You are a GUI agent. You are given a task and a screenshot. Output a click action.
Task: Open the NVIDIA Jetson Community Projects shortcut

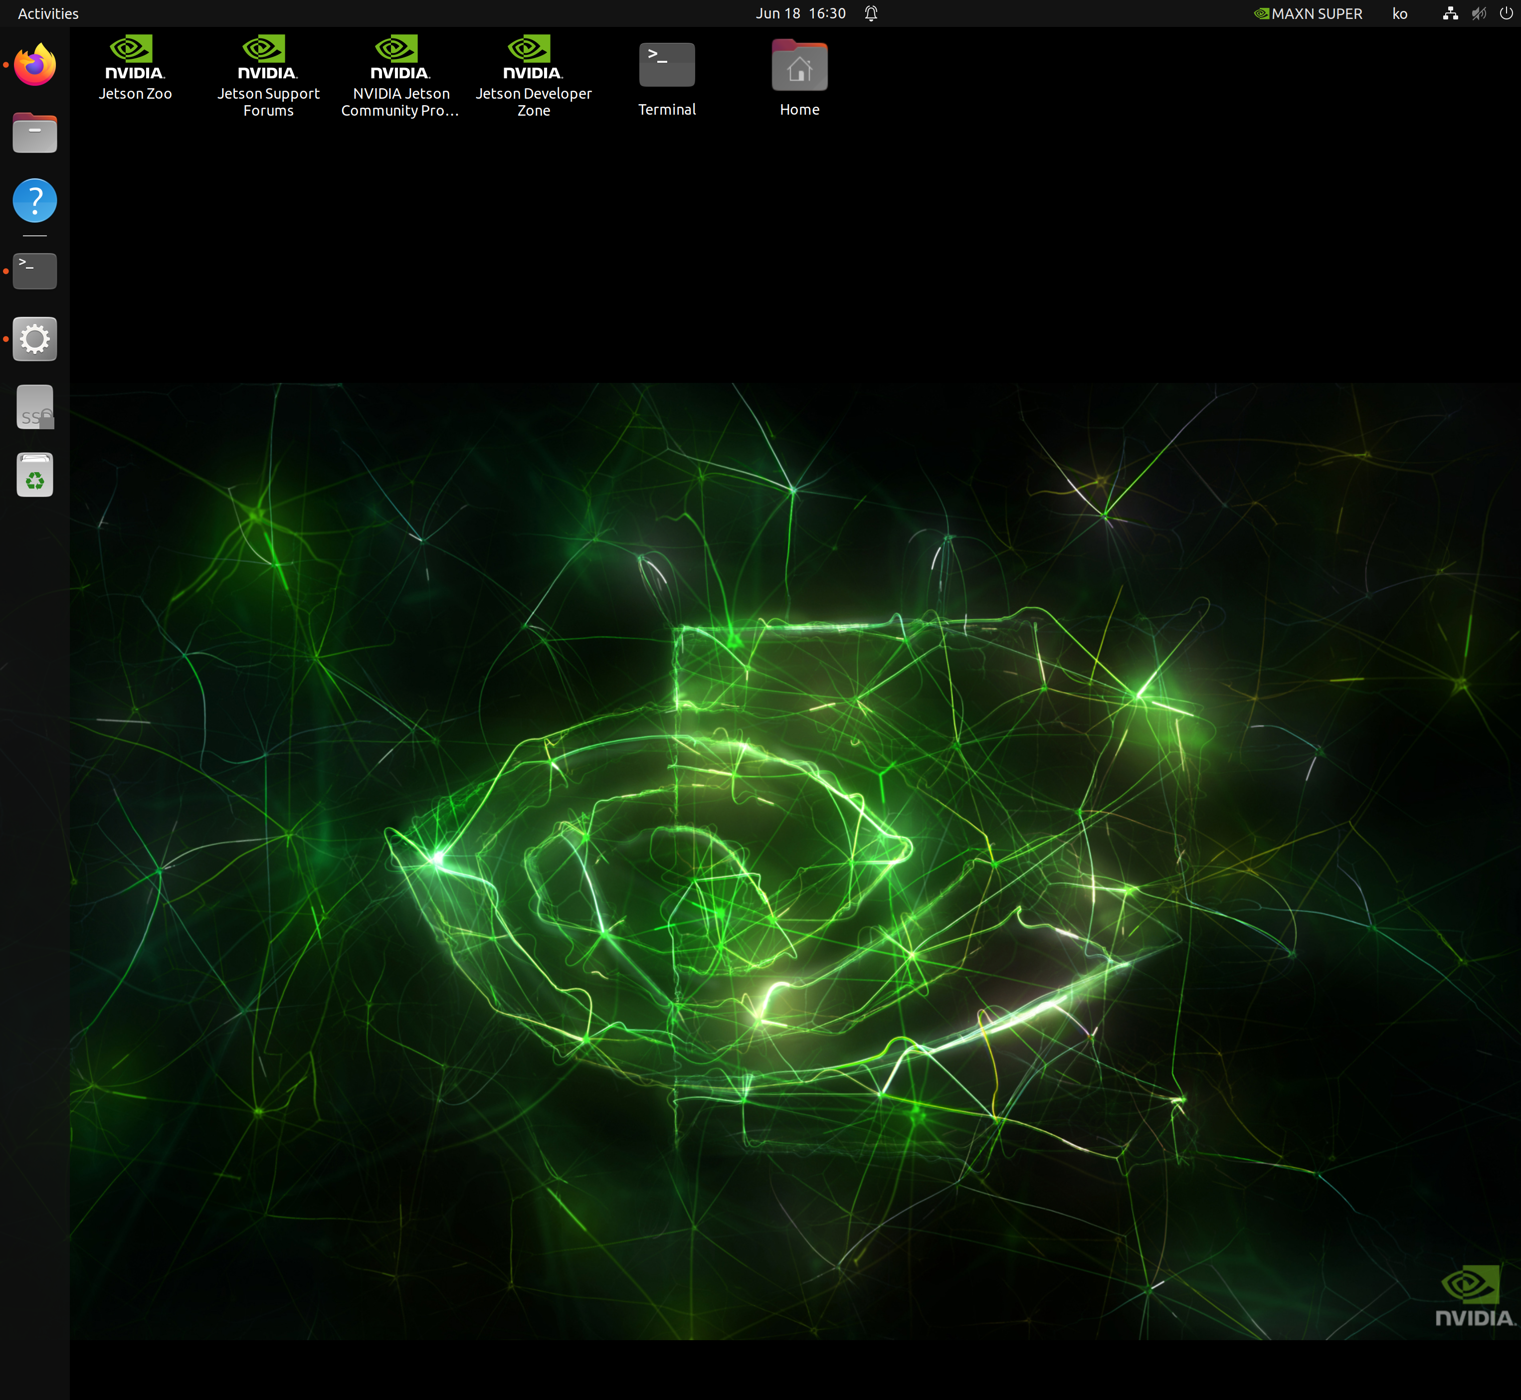click(x=400, y=76)
